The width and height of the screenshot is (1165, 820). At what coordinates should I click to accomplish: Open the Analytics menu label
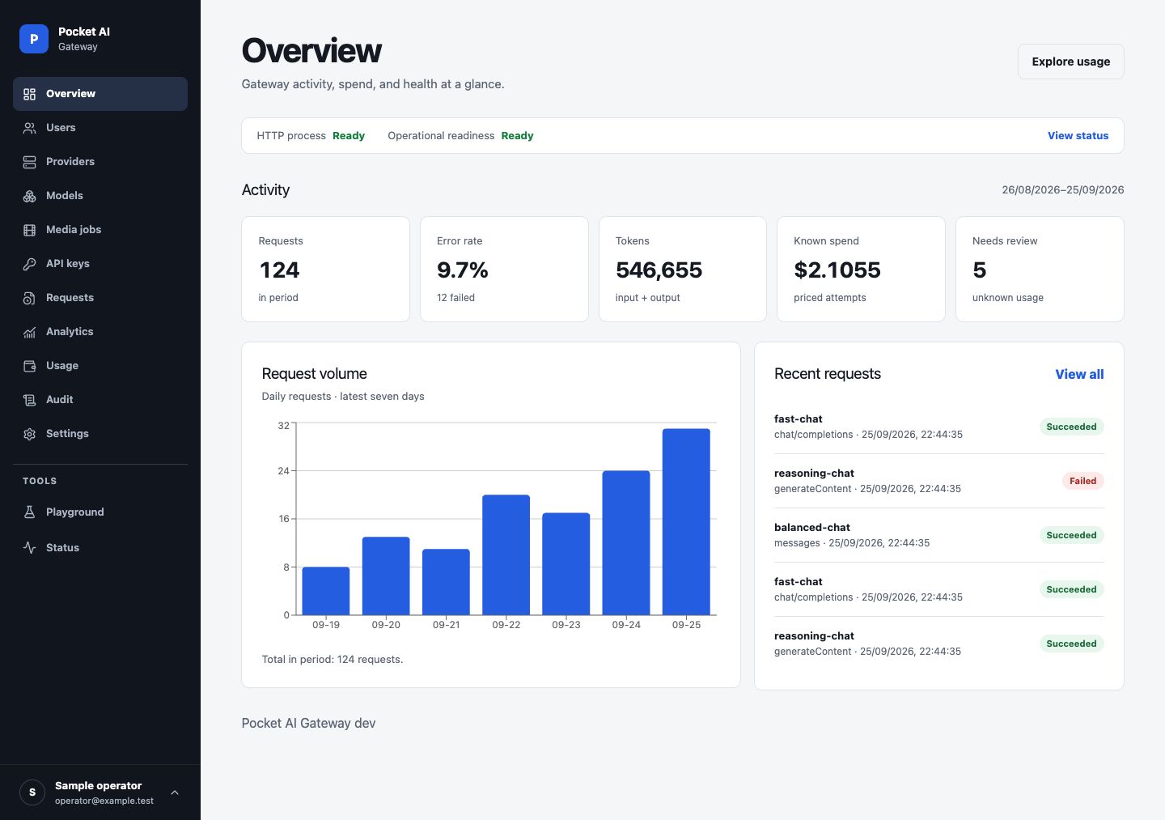pos(70,332)
